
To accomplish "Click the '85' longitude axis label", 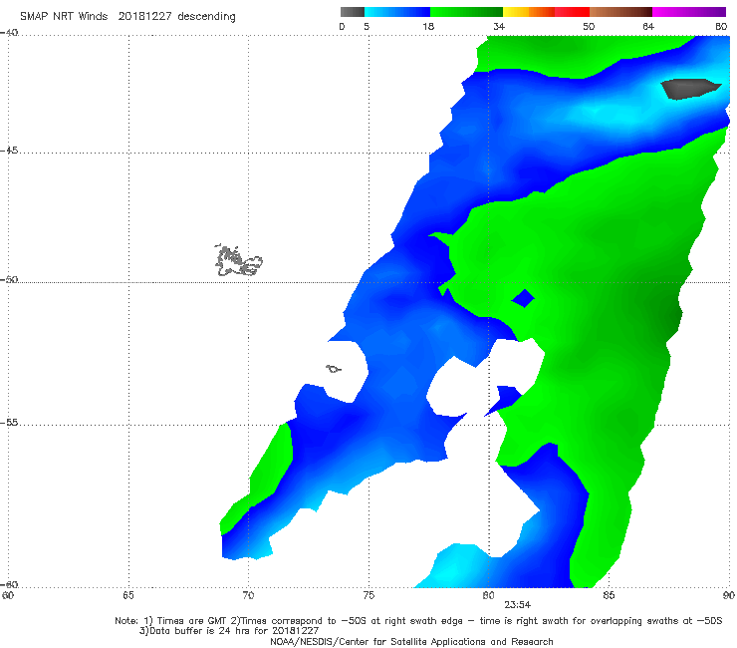I will point(609,595).
